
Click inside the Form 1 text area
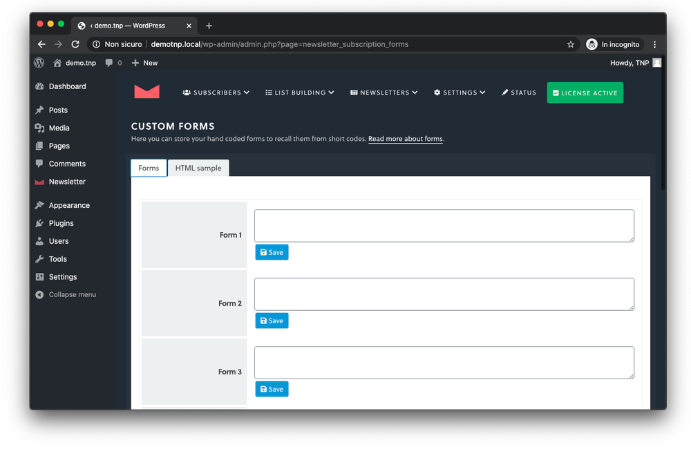[444, 224]
